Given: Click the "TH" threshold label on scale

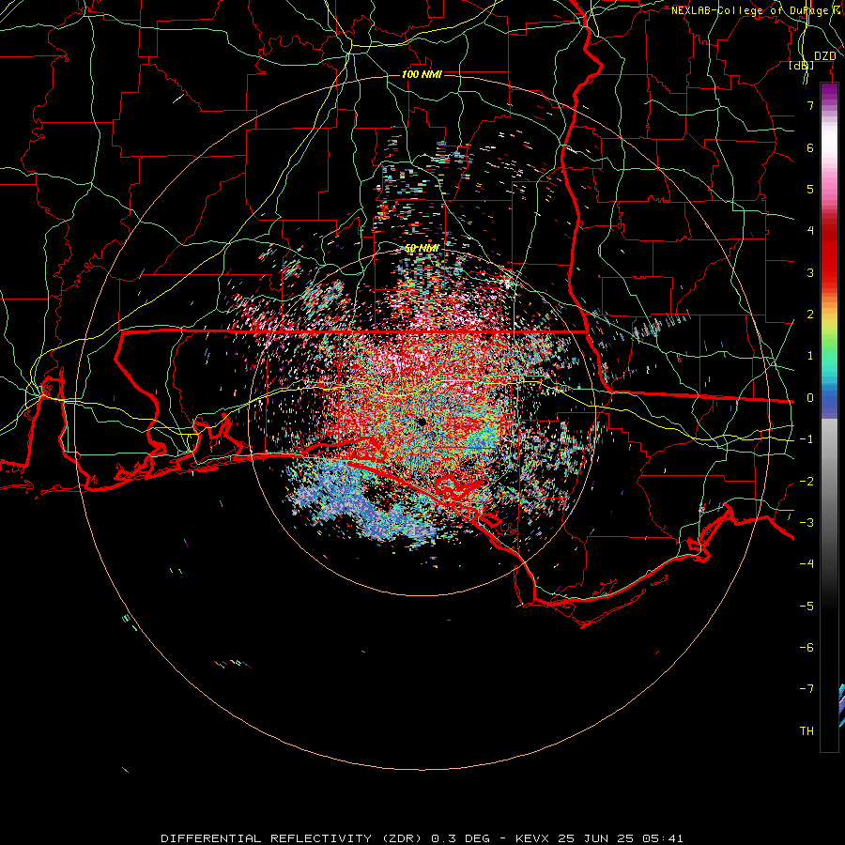Looking at the screenshot, I should tap(807, 731).
